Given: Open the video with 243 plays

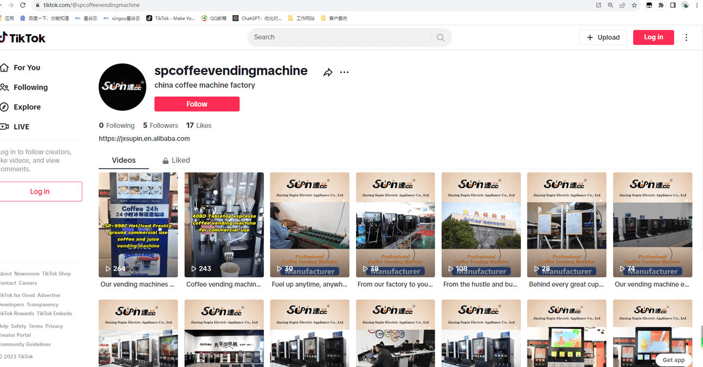Looking at the screenshot, I should 224,225.
